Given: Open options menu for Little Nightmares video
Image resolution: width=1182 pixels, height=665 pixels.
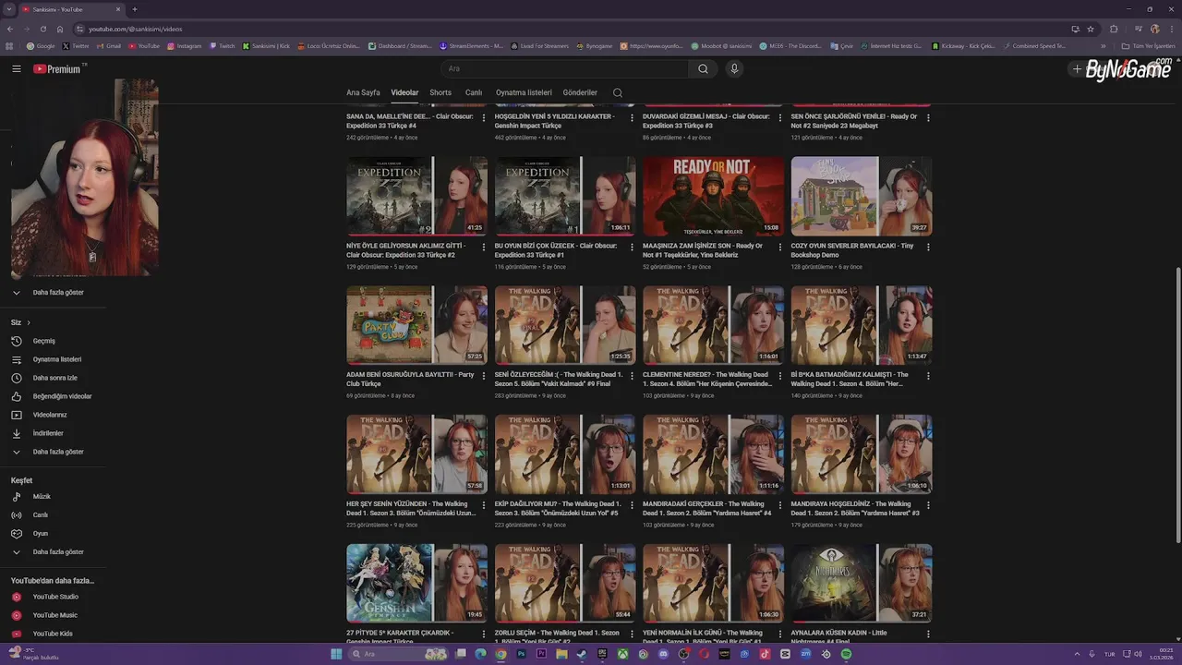Looking at the screenshot, I should 928,634.
